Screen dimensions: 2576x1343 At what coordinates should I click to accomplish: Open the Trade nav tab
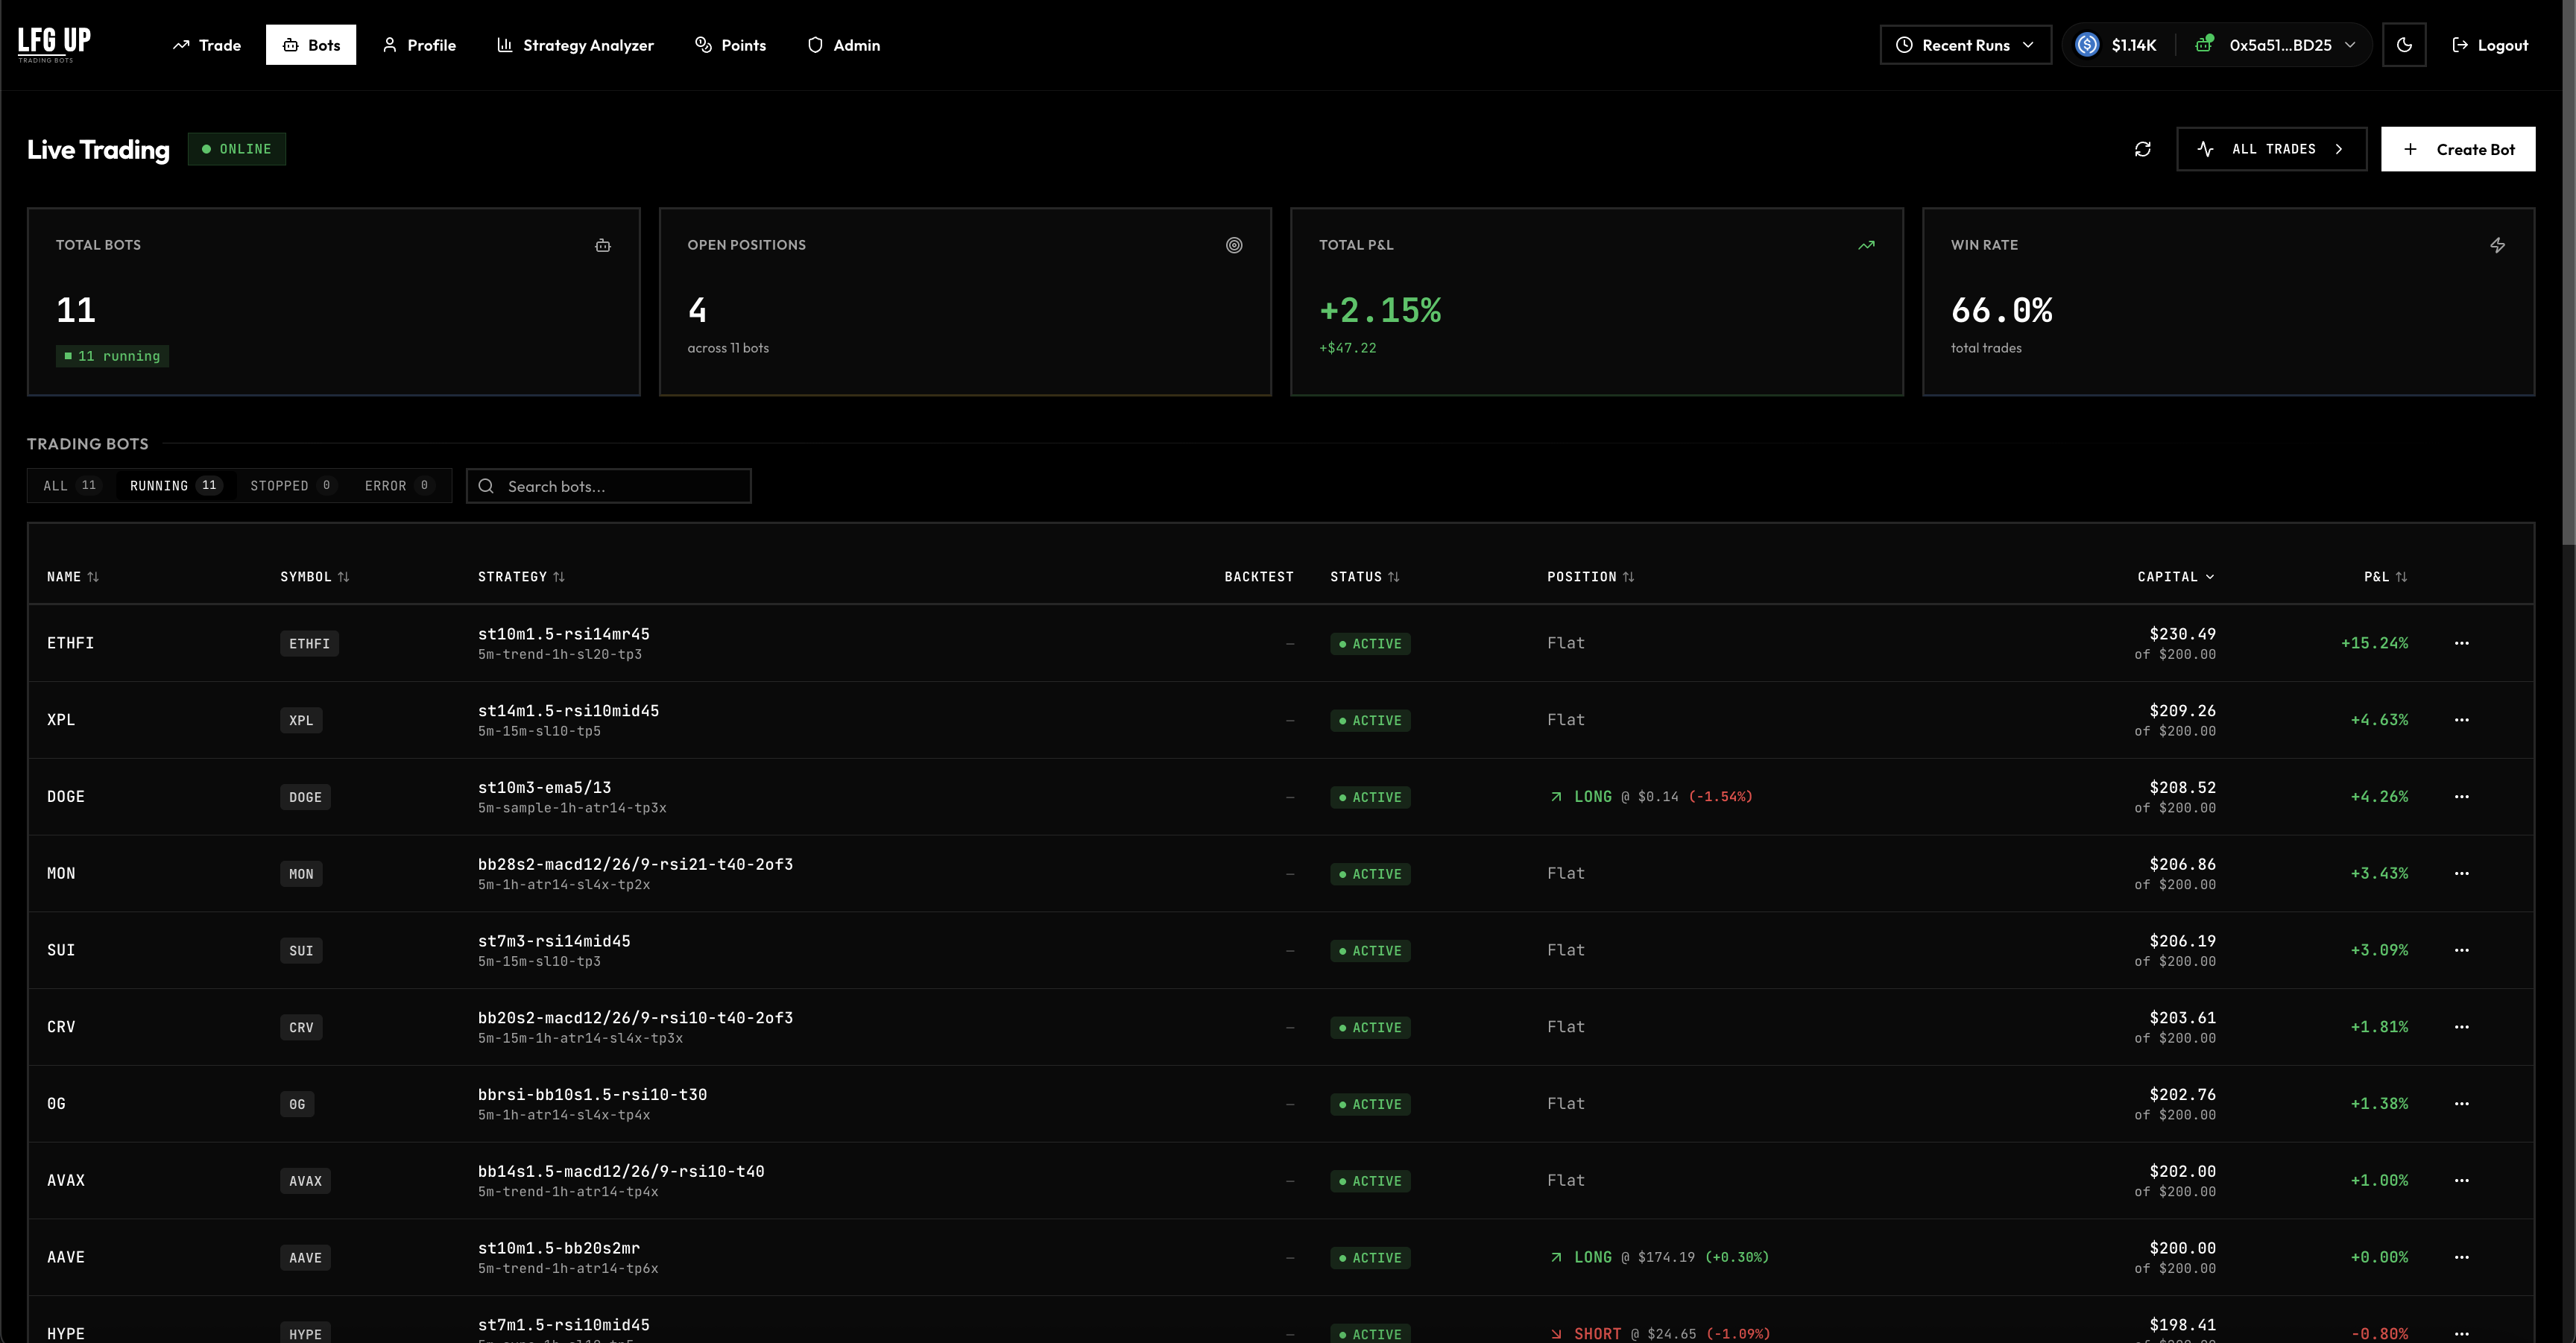coord(207,45)
